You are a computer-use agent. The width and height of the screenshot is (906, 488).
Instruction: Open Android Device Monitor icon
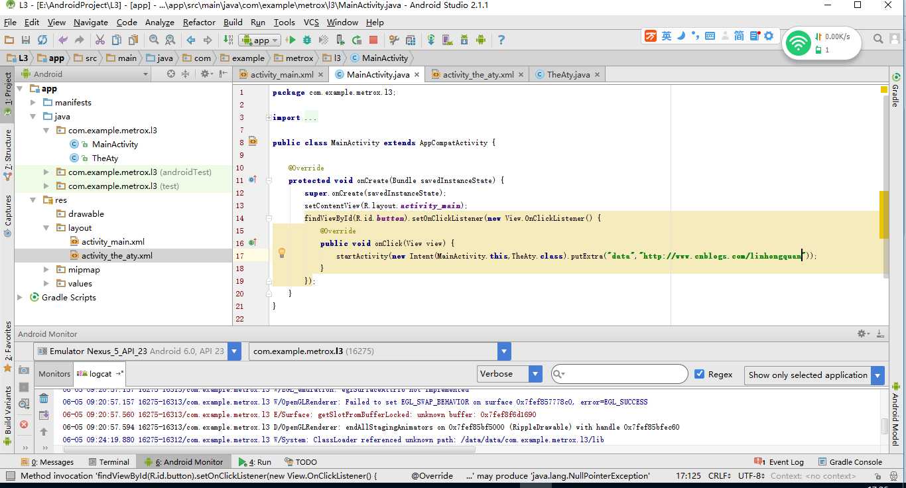(x=481, y=40)
